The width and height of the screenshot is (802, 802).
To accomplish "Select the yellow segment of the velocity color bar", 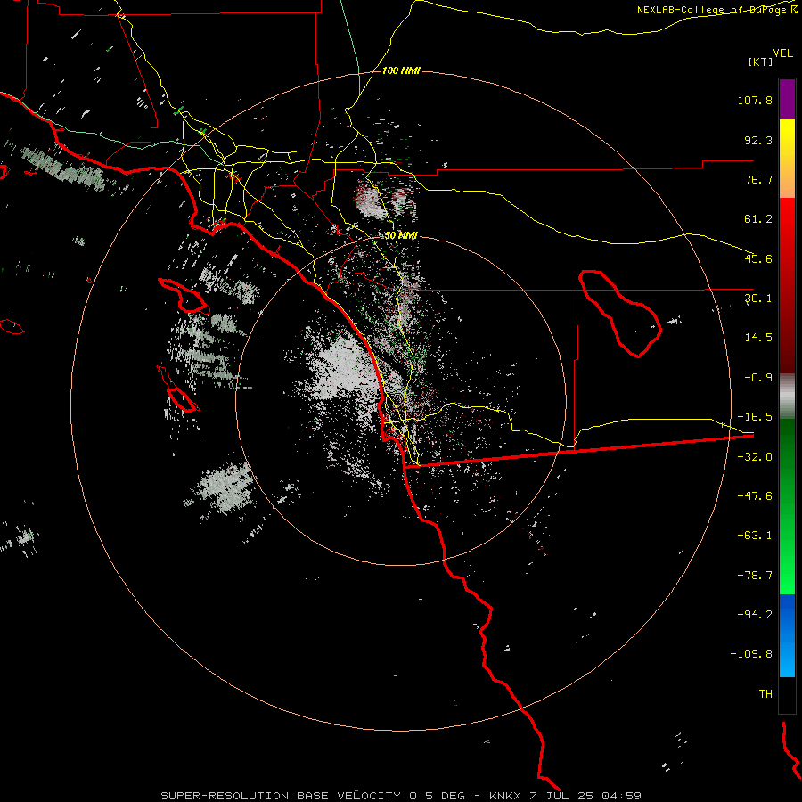I will tap(787, 159).
